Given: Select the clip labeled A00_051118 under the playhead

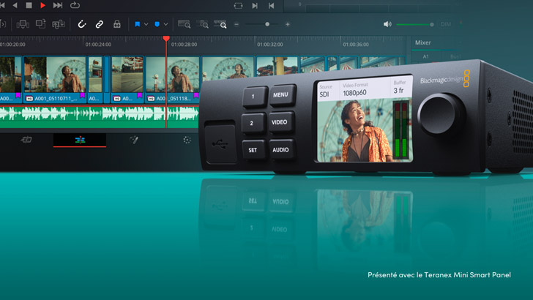Looking at the screenshot, I should pyautogui.click(x=172, y=80).
